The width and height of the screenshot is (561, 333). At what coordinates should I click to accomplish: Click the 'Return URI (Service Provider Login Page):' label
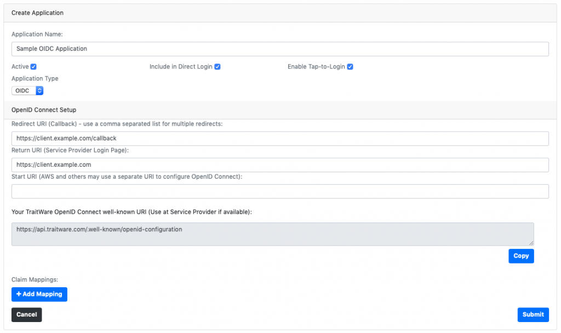point(70,150)
